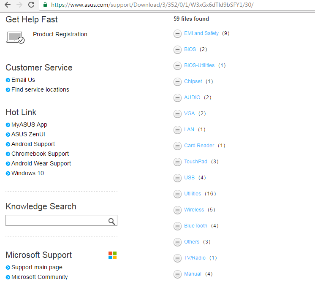Click the blue arrow bullet beside Email Us
The height and width of the screenshot is (287, 315).
(x=8, y=80)
